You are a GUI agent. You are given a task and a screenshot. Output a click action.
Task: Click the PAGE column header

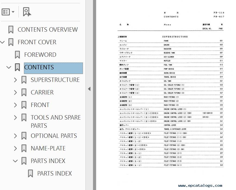pos(221,29)
